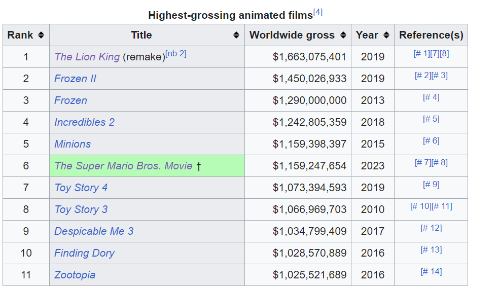499x286 pixels.
Task: Select the $1,663,075,401 gross value
Action: [309, 57]
